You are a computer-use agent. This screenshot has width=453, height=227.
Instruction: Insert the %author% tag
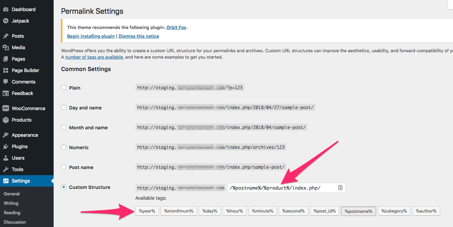click(x=426, y=211)
